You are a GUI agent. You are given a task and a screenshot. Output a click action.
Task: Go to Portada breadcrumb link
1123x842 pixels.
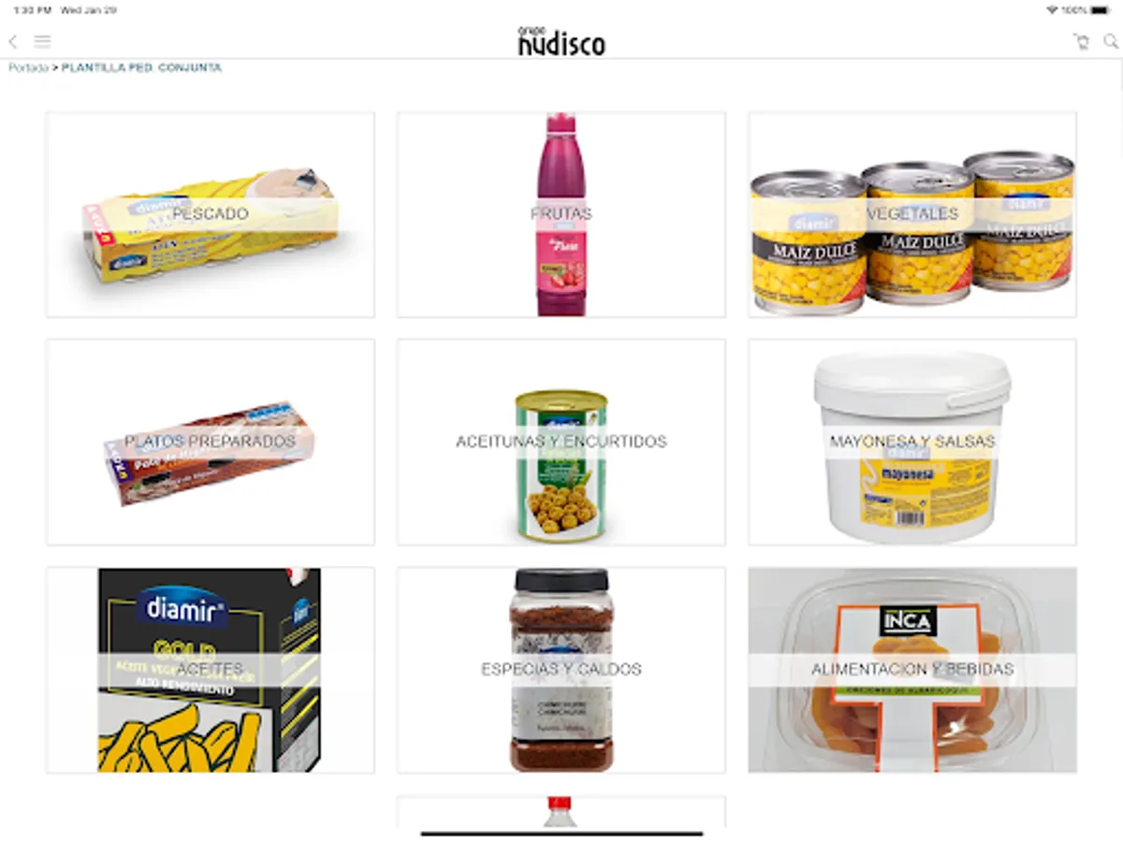pyautogui.click(x=28, y=68)
